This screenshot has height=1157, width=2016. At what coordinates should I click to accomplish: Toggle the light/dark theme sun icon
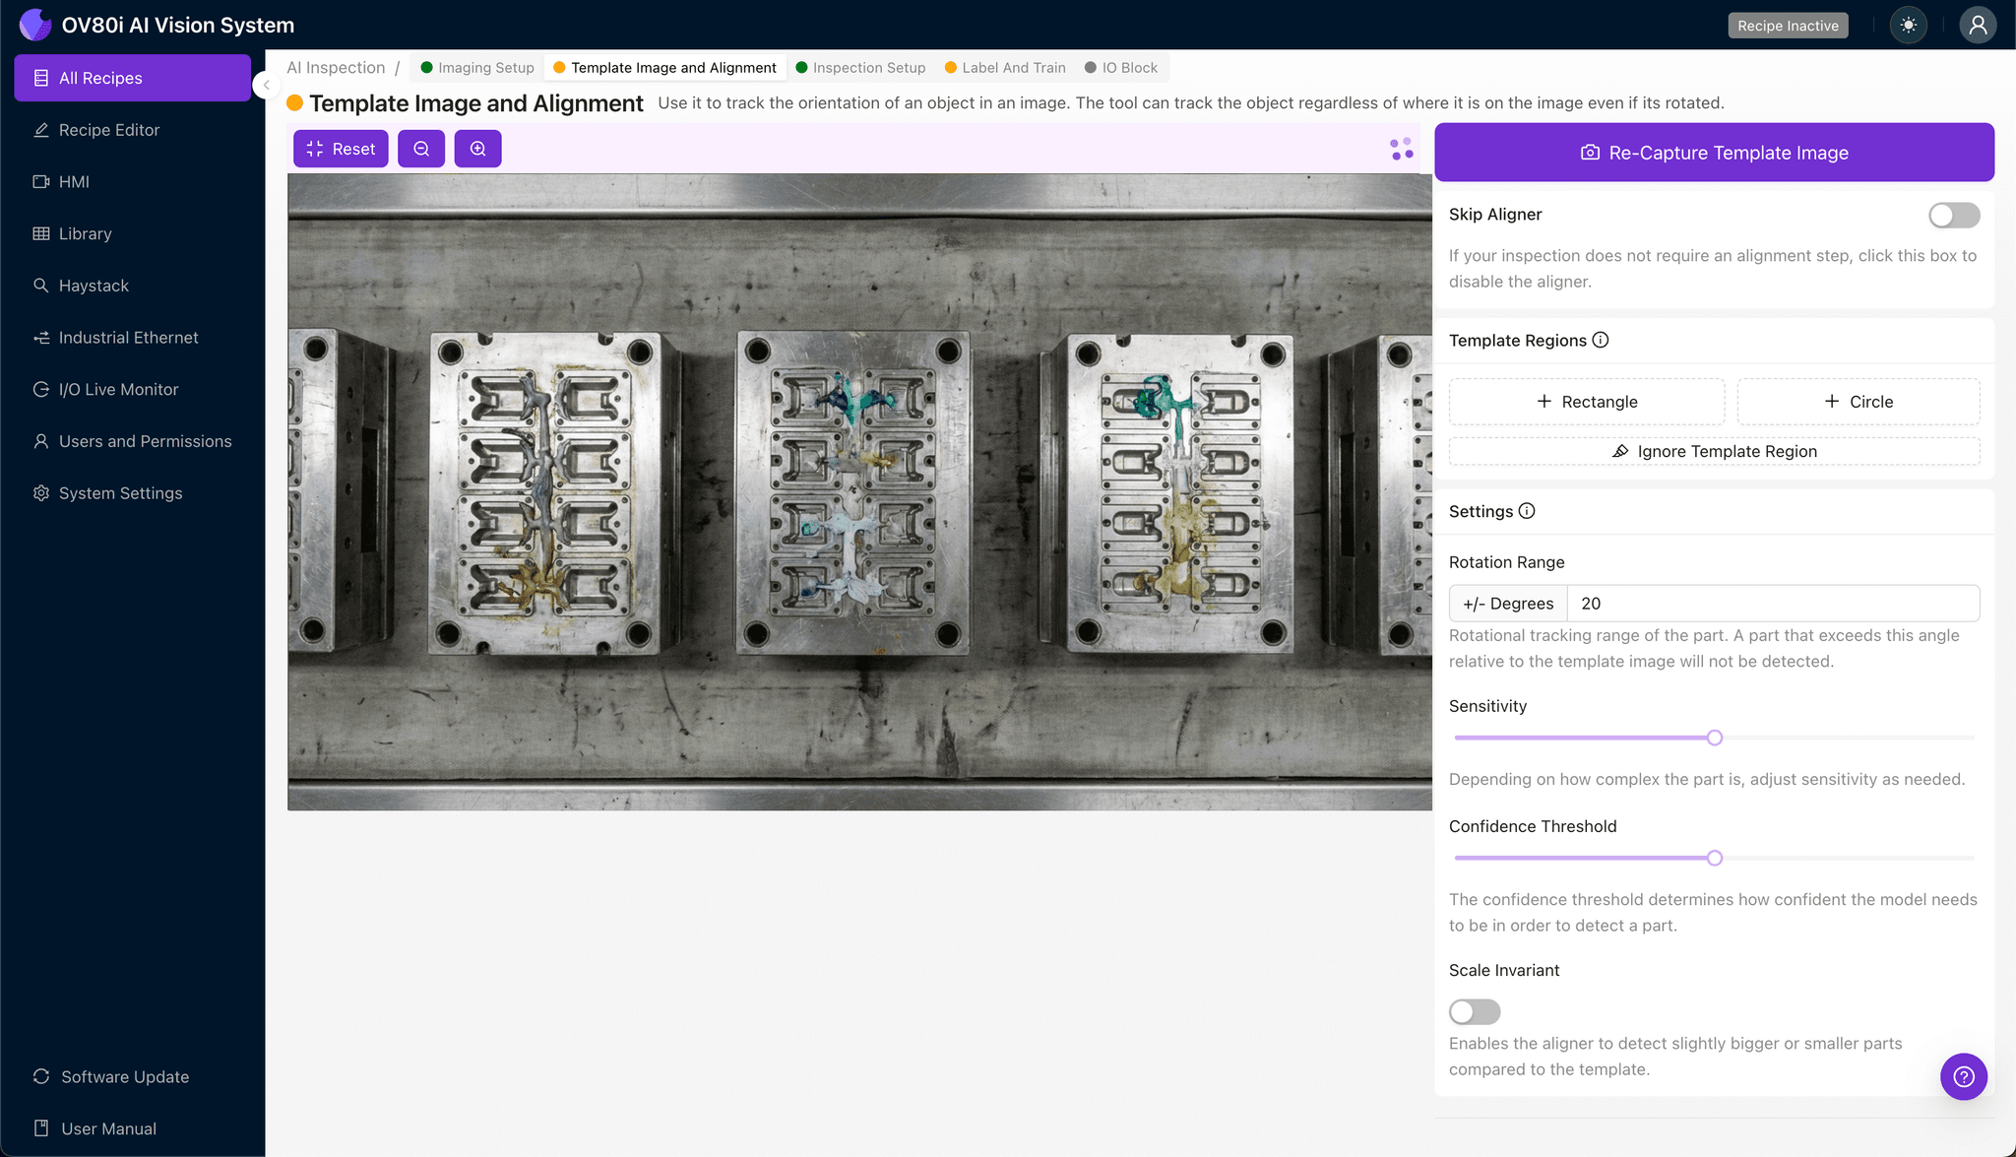[x=1908, y=26]
